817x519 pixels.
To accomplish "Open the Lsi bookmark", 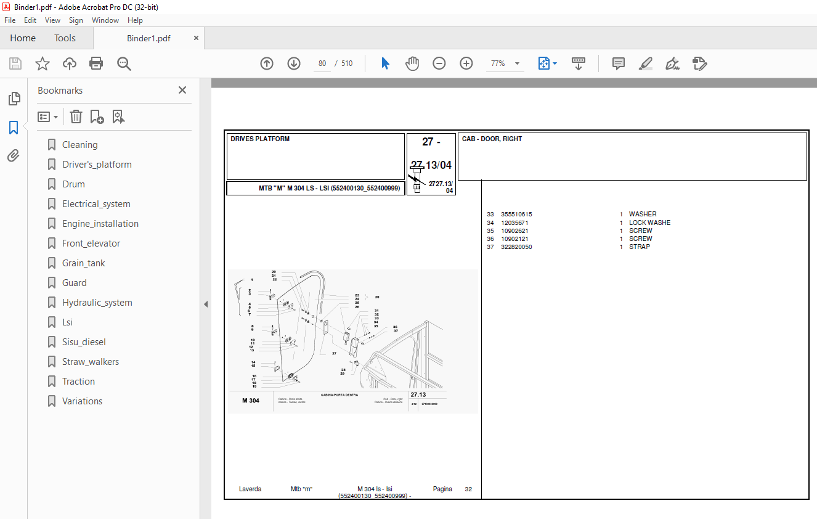I will click(67, 322).
